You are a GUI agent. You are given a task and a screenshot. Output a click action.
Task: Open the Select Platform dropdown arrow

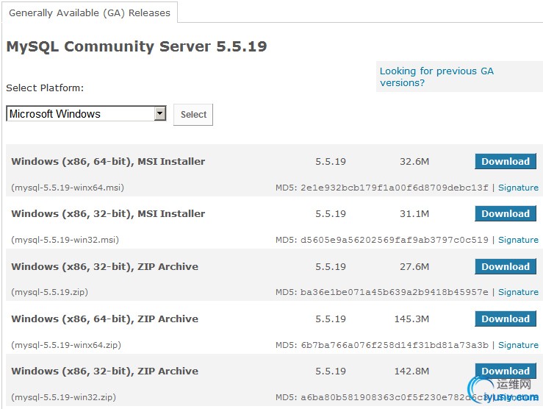click(160, 114)
